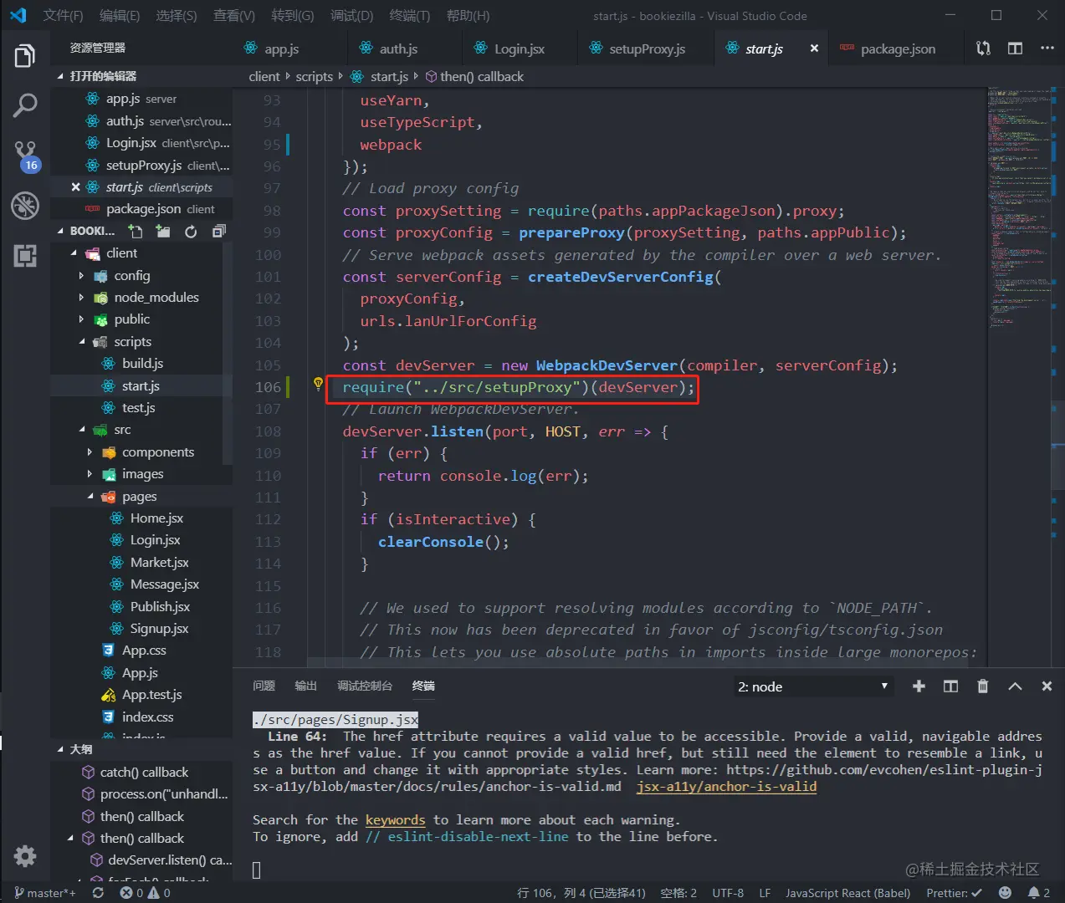Collapse the client folder
The width and height of the screenshot is (1065, 903).
74,253
